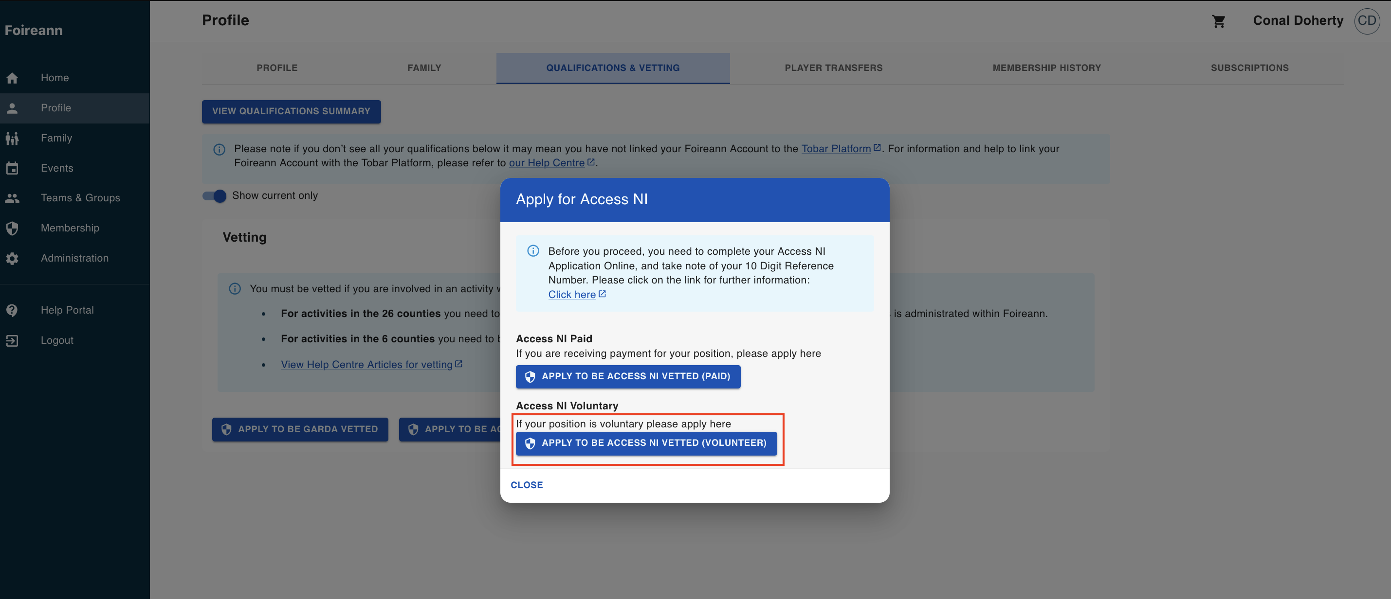Viewport: 1391px width, 599px height.
Task: Click external-link icon beside Tobar Platform
Action: coord(877,147)
